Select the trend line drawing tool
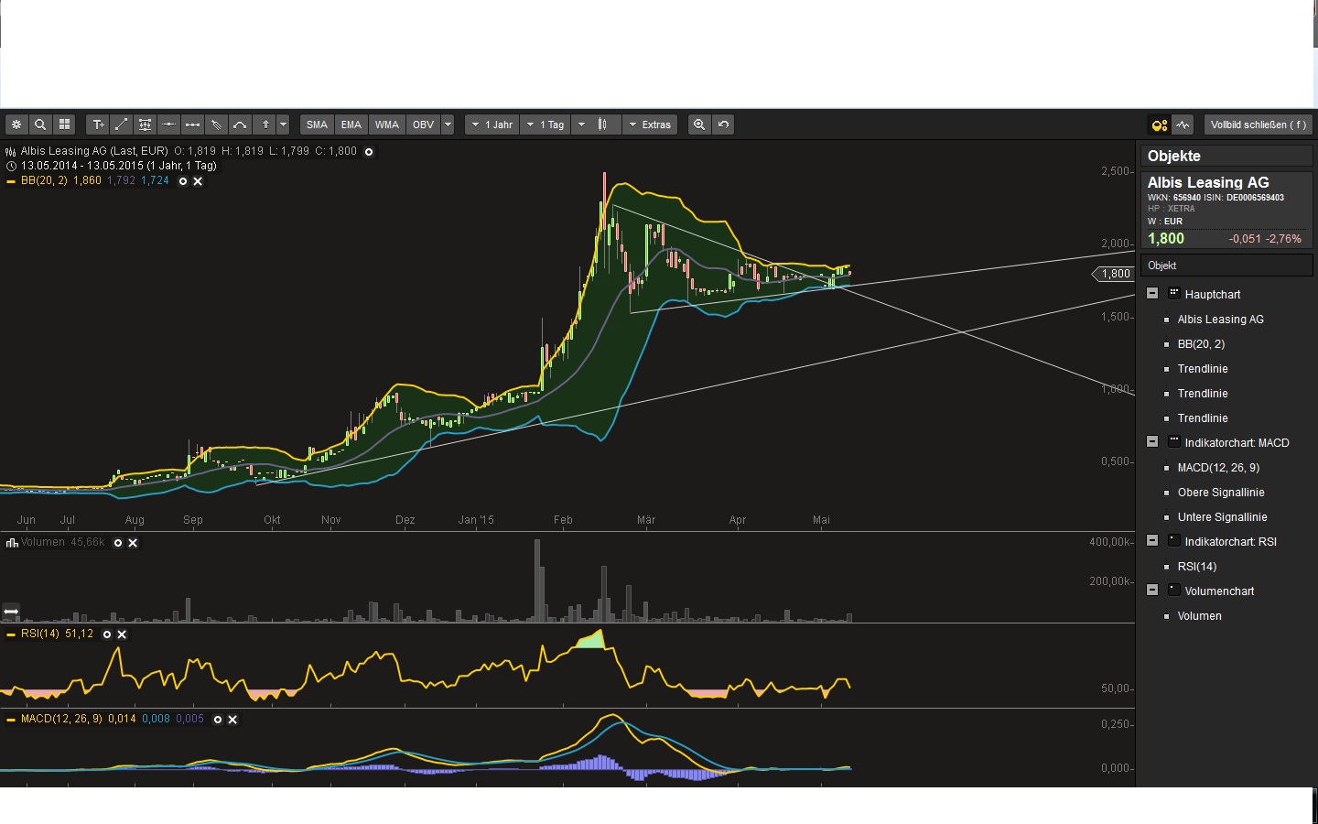Image resolution: width=1318 pixels, height=824 pixels. click(122, 125)
